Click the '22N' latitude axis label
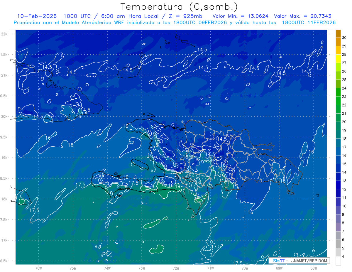Image resolution: width=352 pixels, height=272 pixels. pos(4,34)
